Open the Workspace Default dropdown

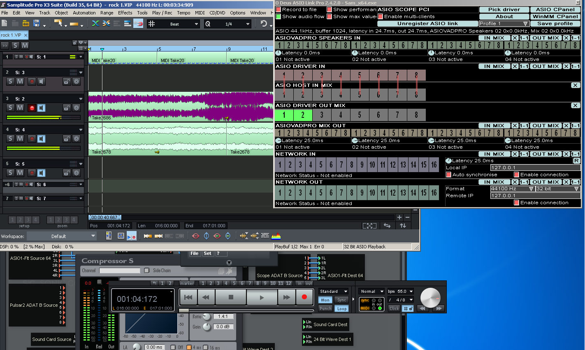pyautogui.click(x=62, y=236)
